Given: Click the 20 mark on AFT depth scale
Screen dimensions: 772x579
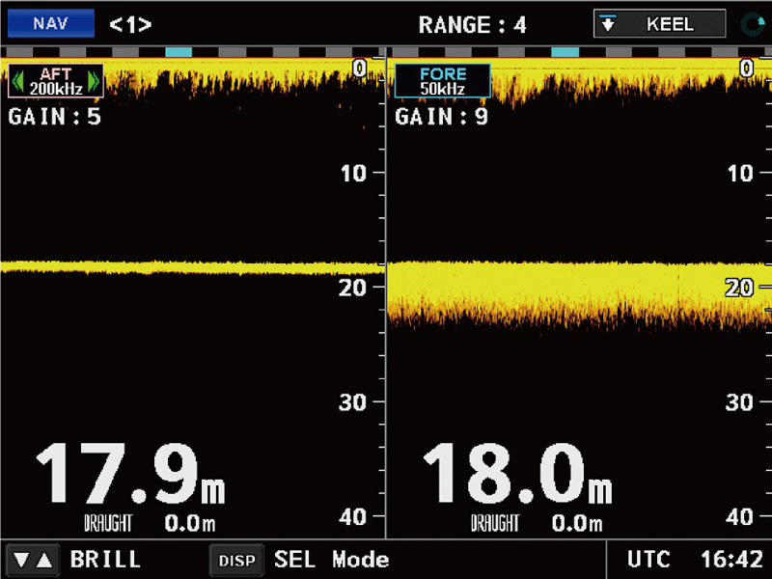Looking at the screenshot, I should (x=352, y=288).
